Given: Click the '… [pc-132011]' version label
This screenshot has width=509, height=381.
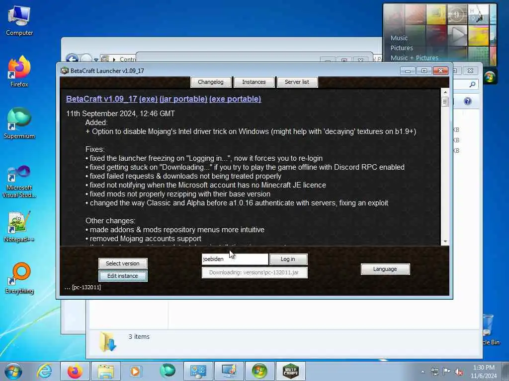Looking at the screenshot, I should click(83, 287).
